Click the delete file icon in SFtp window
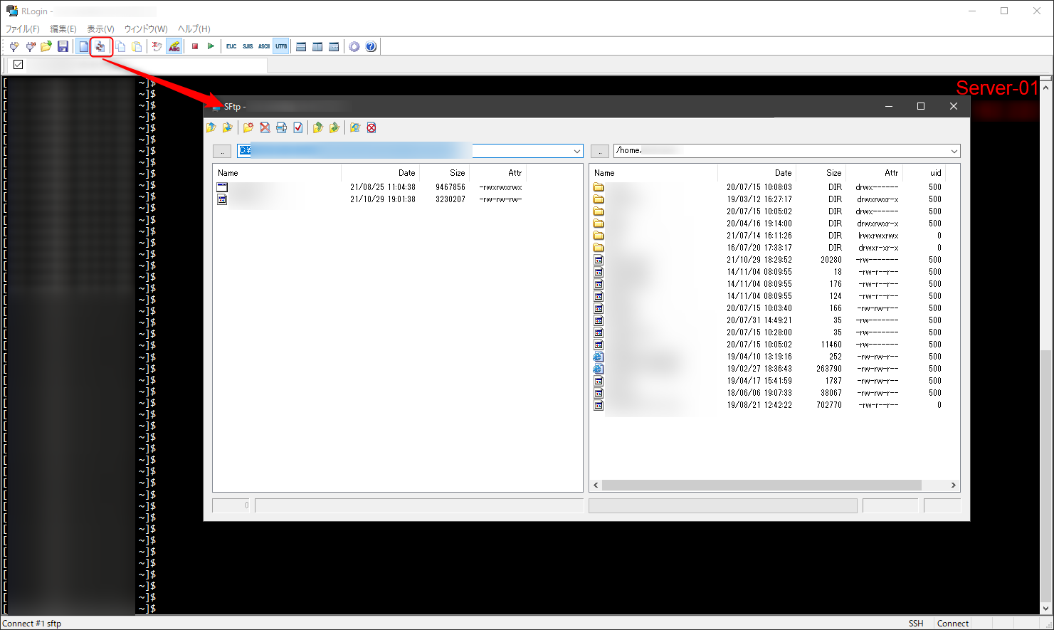 (264, 127)
